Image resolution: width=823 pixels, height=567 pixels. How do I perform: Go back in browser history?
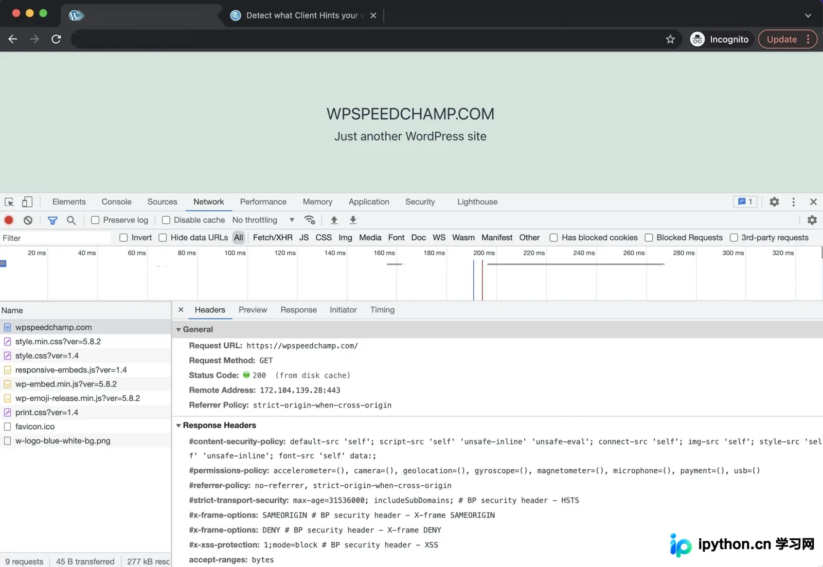[13, 39]
